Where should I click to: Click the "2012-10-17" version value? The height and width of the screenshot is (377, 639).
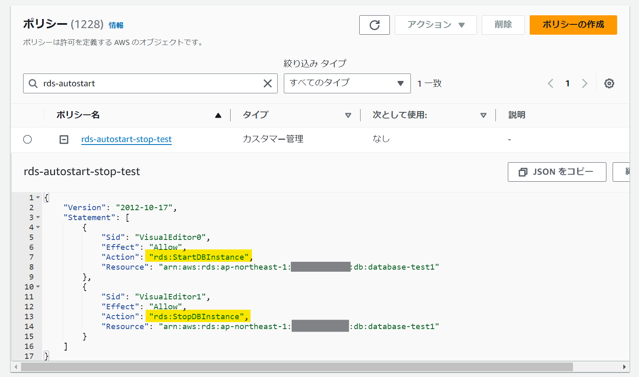(x=144, y=207)
